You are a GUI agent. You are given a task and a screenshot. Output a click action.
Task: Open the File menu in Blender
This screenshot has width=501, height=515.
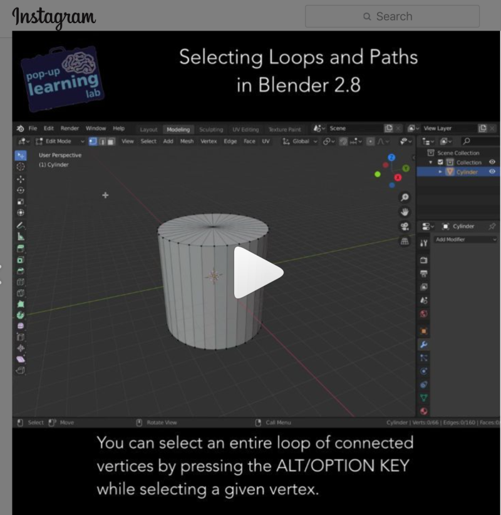click(x=33, y=128)
